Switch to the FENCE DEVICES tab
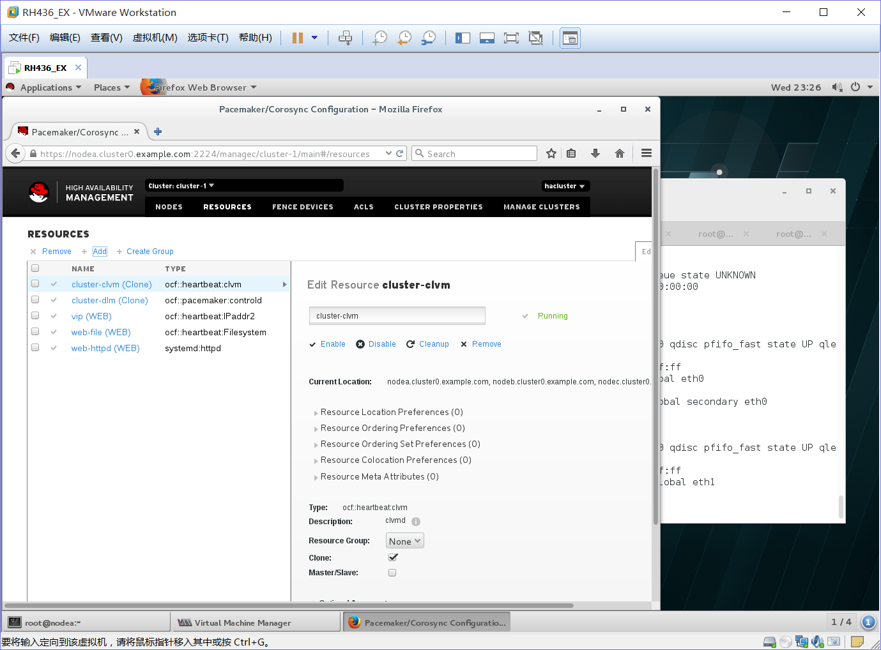Screen dimensions: 881x650 coord(303,207)
